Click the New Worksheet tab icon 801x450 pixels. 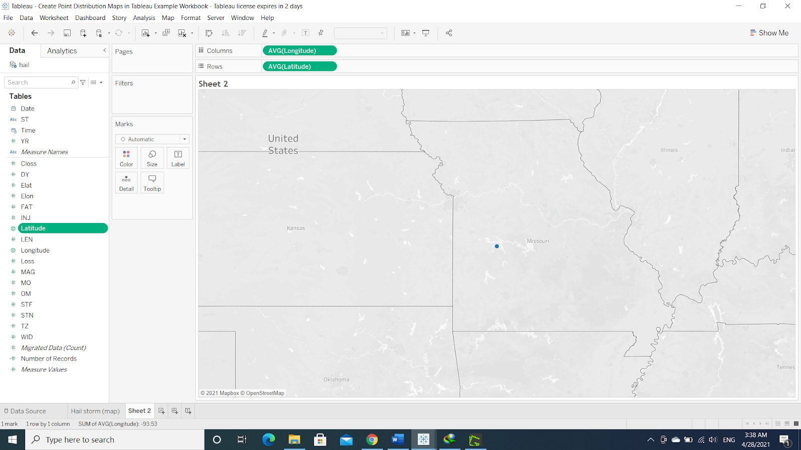[x=161, y=411]
